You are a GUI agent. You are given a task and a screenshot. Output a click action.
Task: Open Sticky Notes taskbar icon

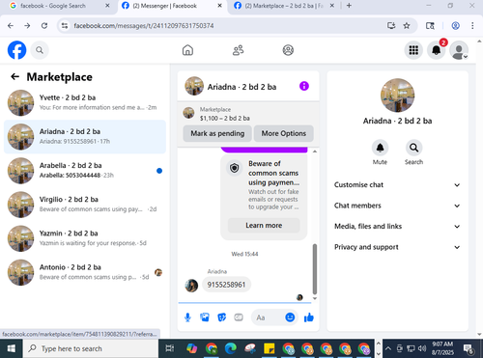click(270, 348)
